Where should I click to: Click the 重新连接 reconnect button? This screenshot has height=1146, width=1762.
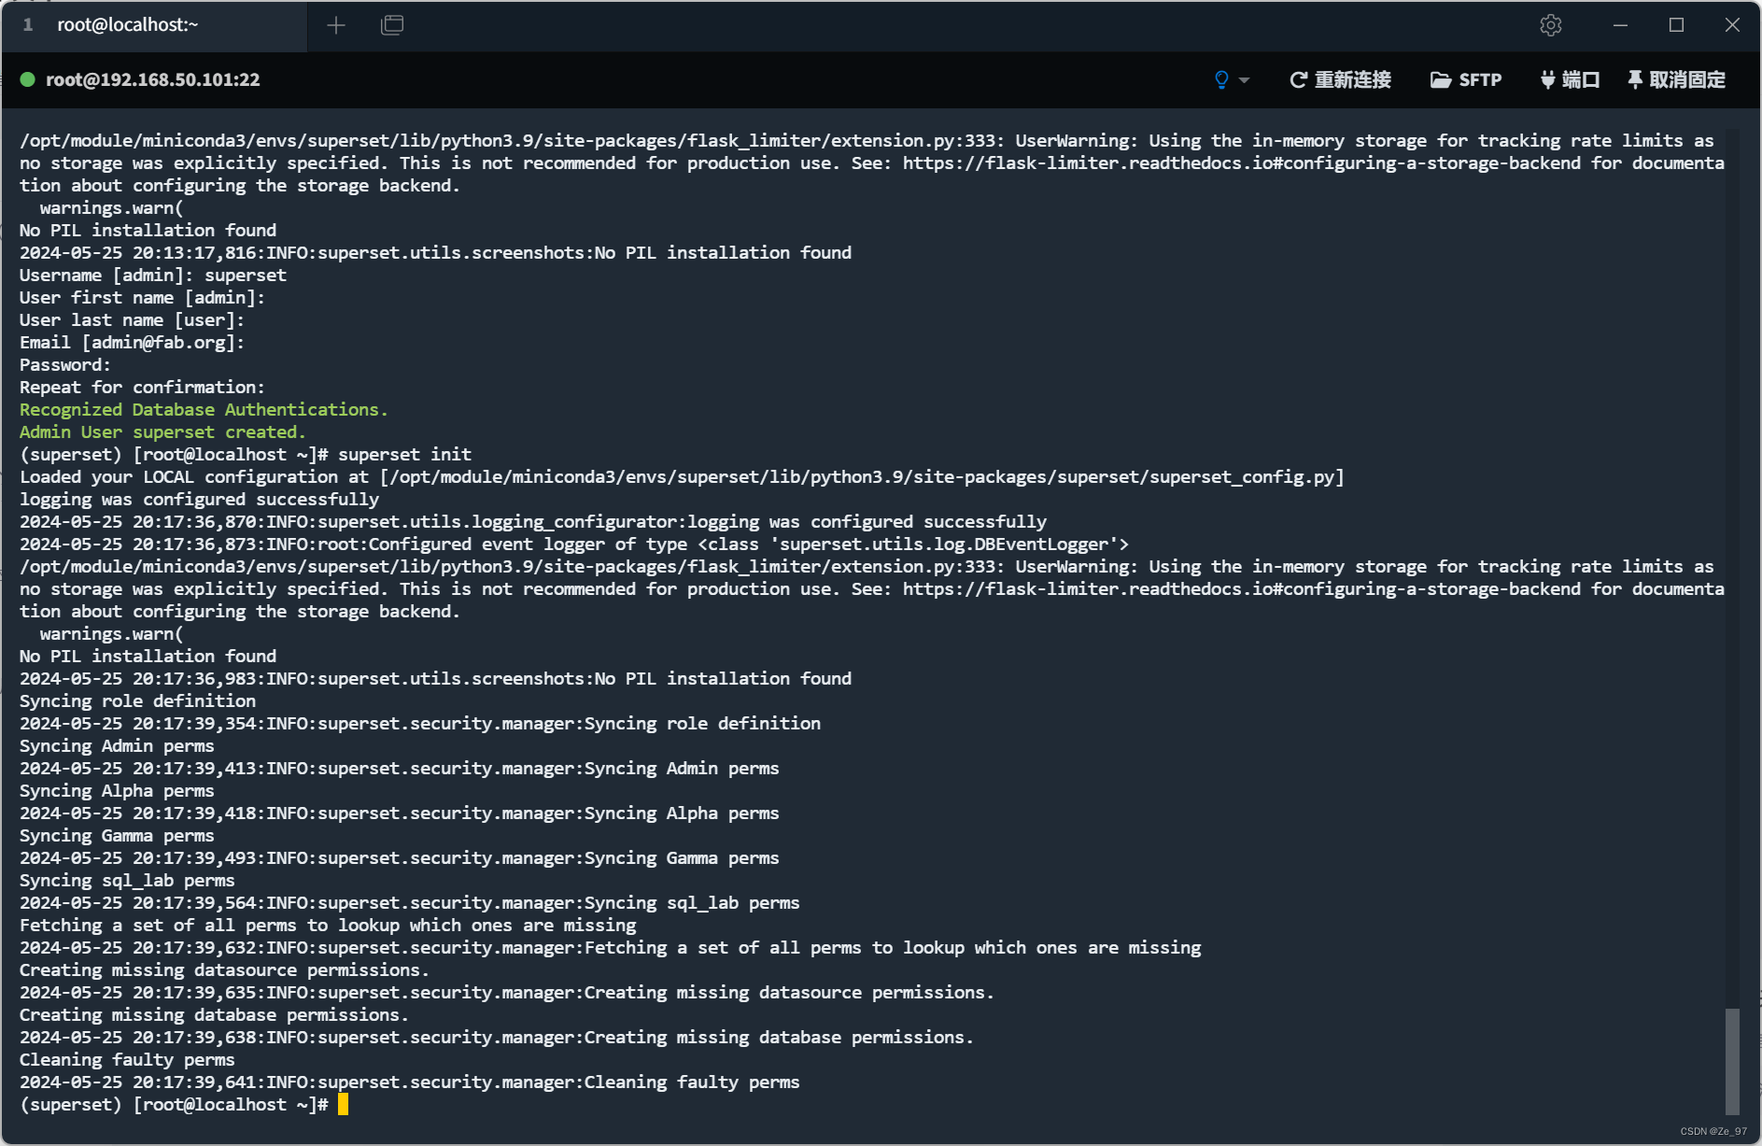click(x=1352, y=80)
